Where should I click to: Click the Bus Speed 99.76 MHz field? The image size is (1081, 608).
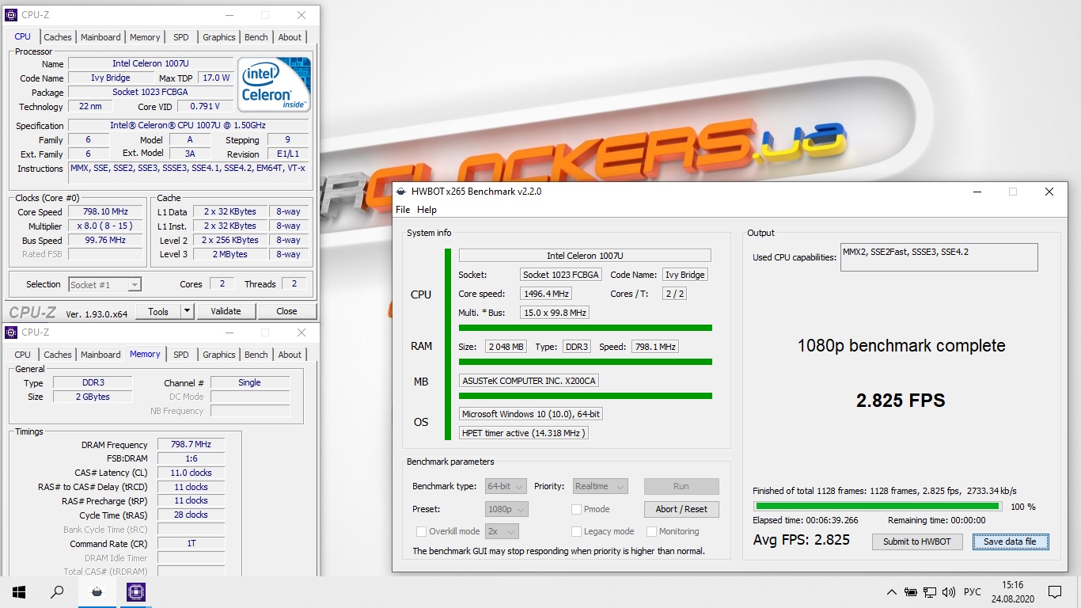tap(105, 241)
